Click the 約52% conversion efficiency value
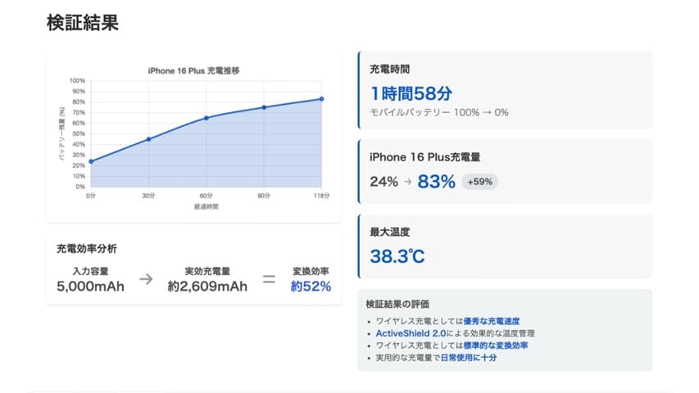The height and width of the screenshot is (393, 699). click(x=311, y=287)
